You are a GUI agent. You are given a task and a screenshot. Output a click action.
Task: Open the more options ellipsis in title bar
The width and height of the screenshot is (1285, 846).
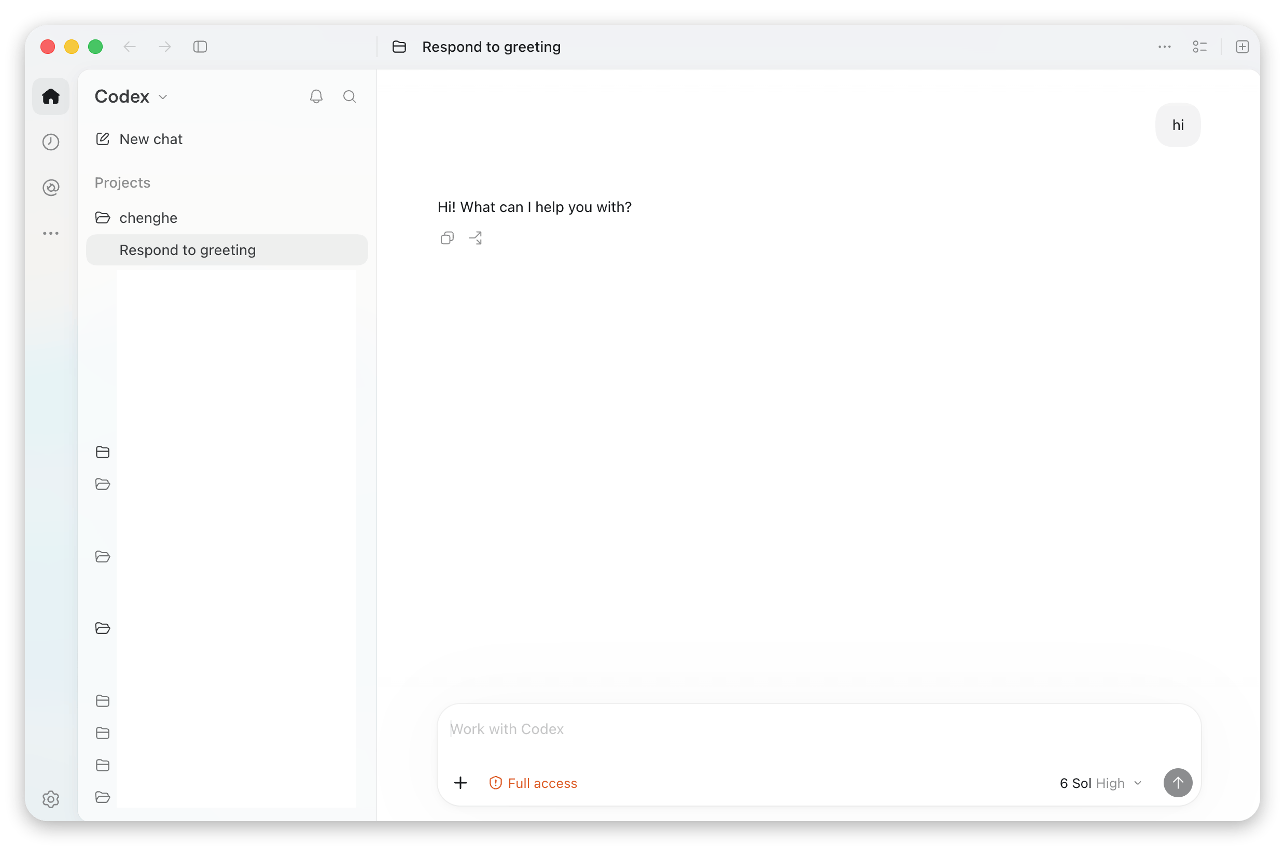1165,47
